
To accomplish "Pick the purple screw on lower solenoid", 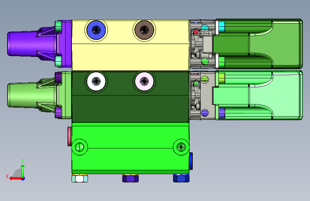I will click(x=222, y=113).
